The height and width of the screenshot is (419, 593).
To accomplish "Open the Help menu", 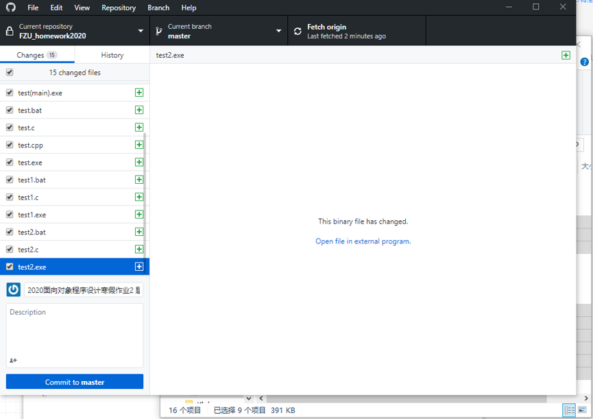I will [189, 8].
